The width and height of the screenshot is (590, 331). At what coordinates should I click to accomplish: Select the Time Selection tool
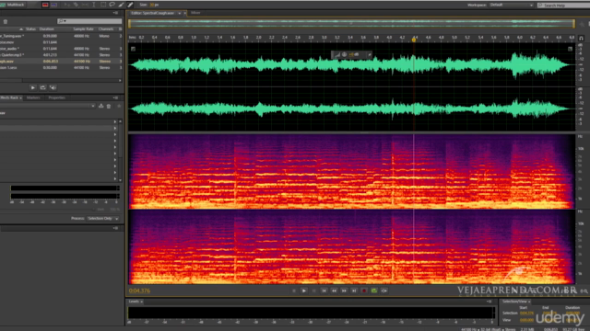(94, 5)
